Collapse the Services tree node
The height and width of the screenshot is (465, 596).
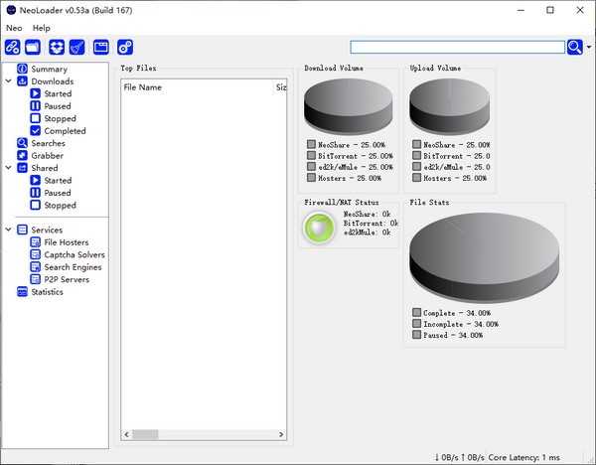8,230
